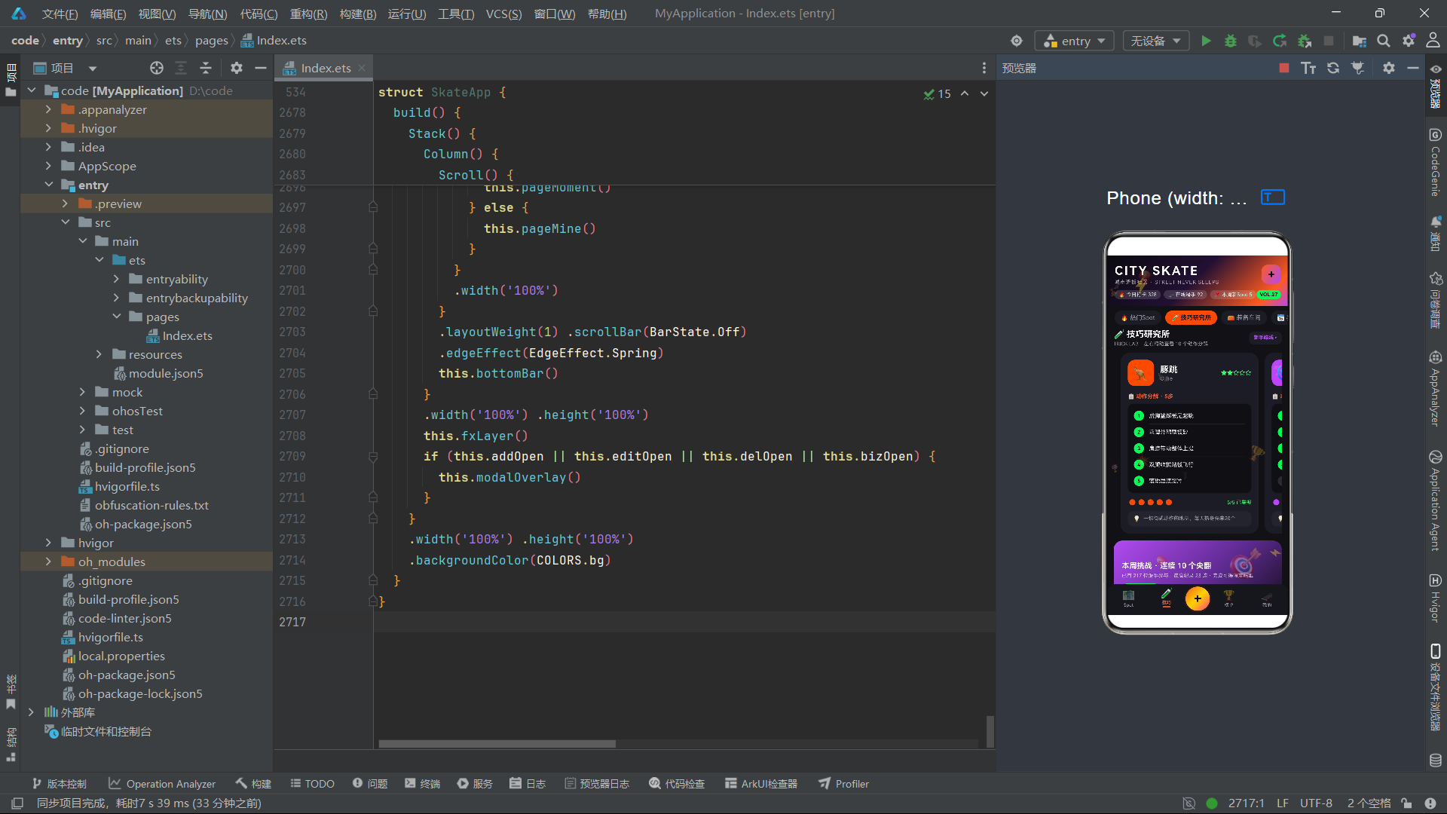
Task: Refresh the previewer with reload icon
Action: [1333, 68]
